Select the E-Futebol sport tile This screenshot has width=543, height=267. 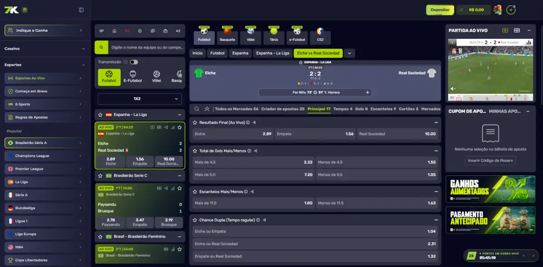pyautogui.click(x=133, y=77)
